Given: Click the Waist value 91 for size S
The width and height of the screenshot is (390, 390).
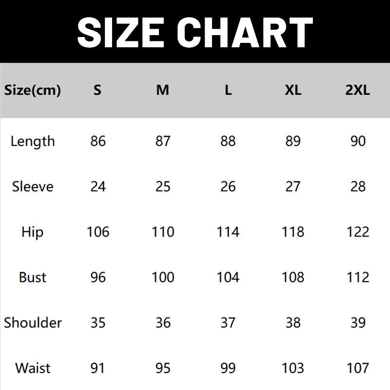Looking at the screenshot, I should pos(98,368).
